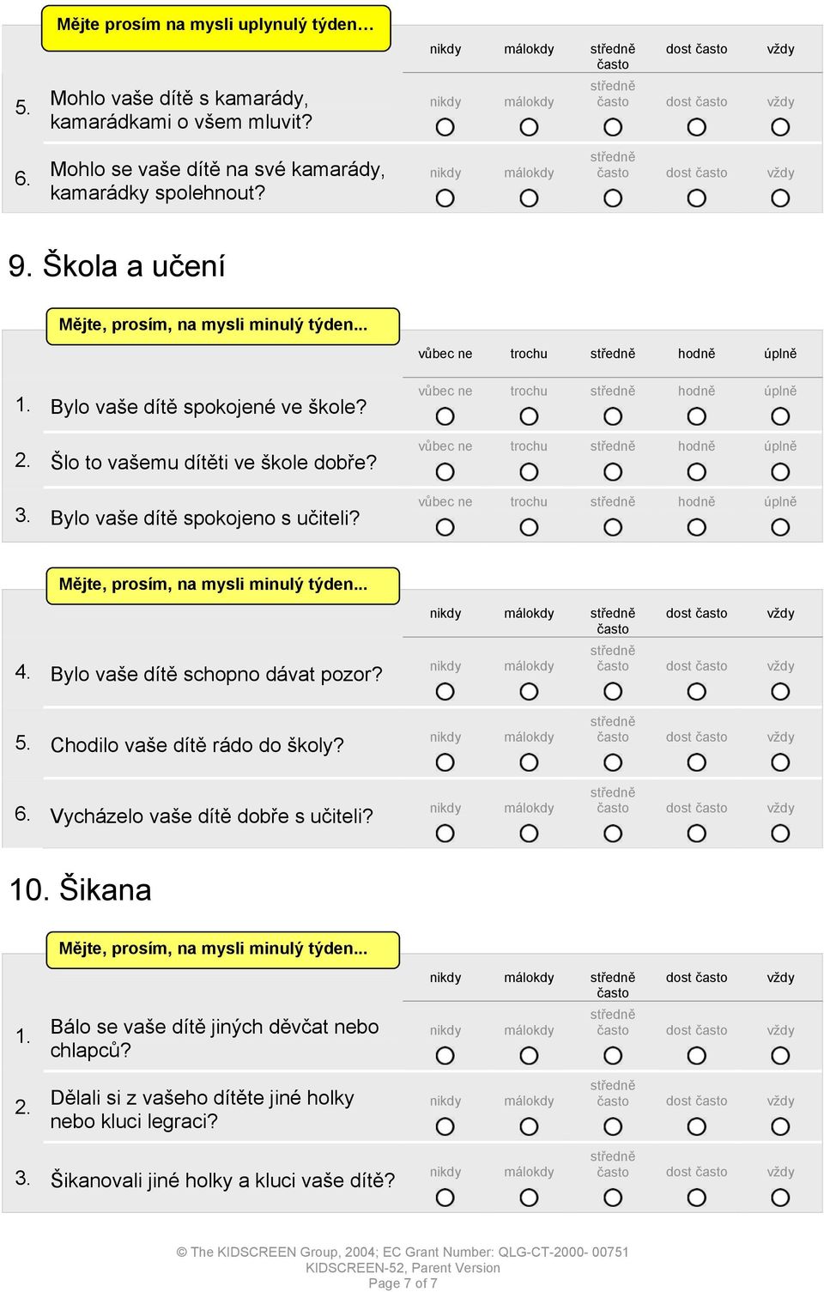824x1292 pixels.
Task: Select 'nikdy' for afraid of other children
Action: 445,1055
